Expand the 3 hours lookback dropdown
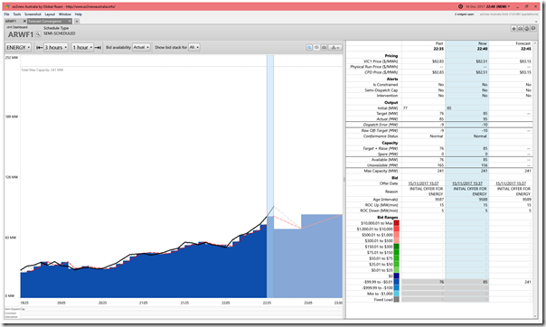546x327 pixels. (56, 47)
